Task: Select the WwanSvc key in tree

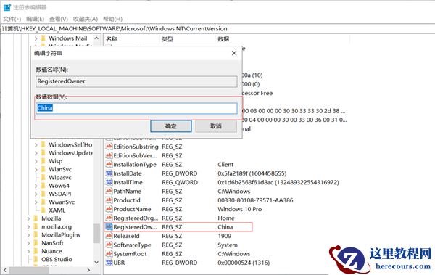Action: point(62,202)
